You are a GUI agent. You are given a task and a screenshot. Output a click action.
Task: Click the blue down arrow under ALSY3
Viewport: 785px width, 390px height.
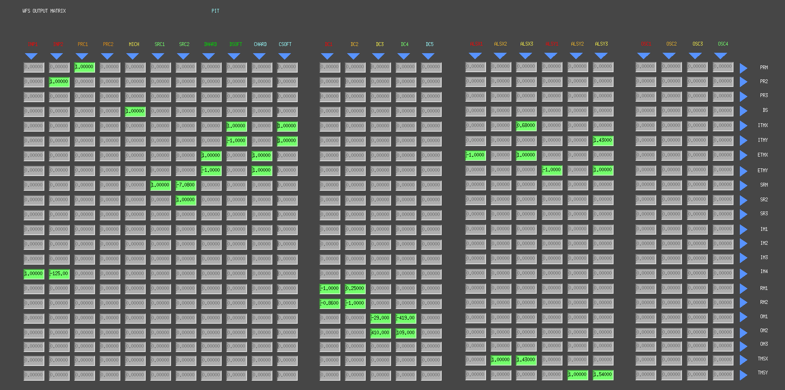click(601, 56)
